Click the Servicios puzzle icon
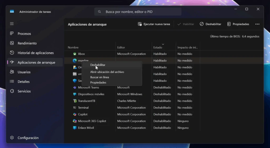The width and height of the screenshot is (270, 148). click(x=12, y=91)
